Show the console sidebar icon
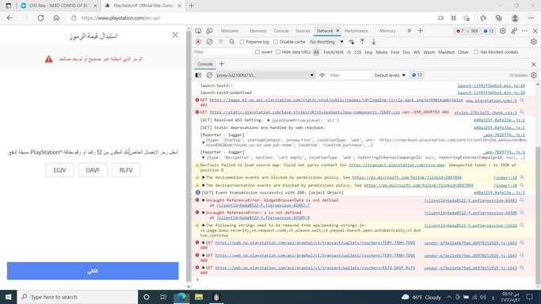Viewport: 541px width, 304px height. [x=198, y=75]
